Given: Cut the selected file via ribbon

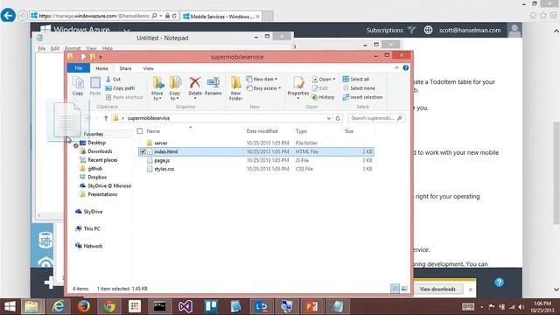Looking at the screenshot, I should (114, 79).
